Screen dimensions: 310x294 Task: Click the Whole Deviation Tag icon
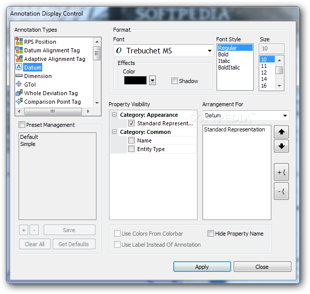19,93
